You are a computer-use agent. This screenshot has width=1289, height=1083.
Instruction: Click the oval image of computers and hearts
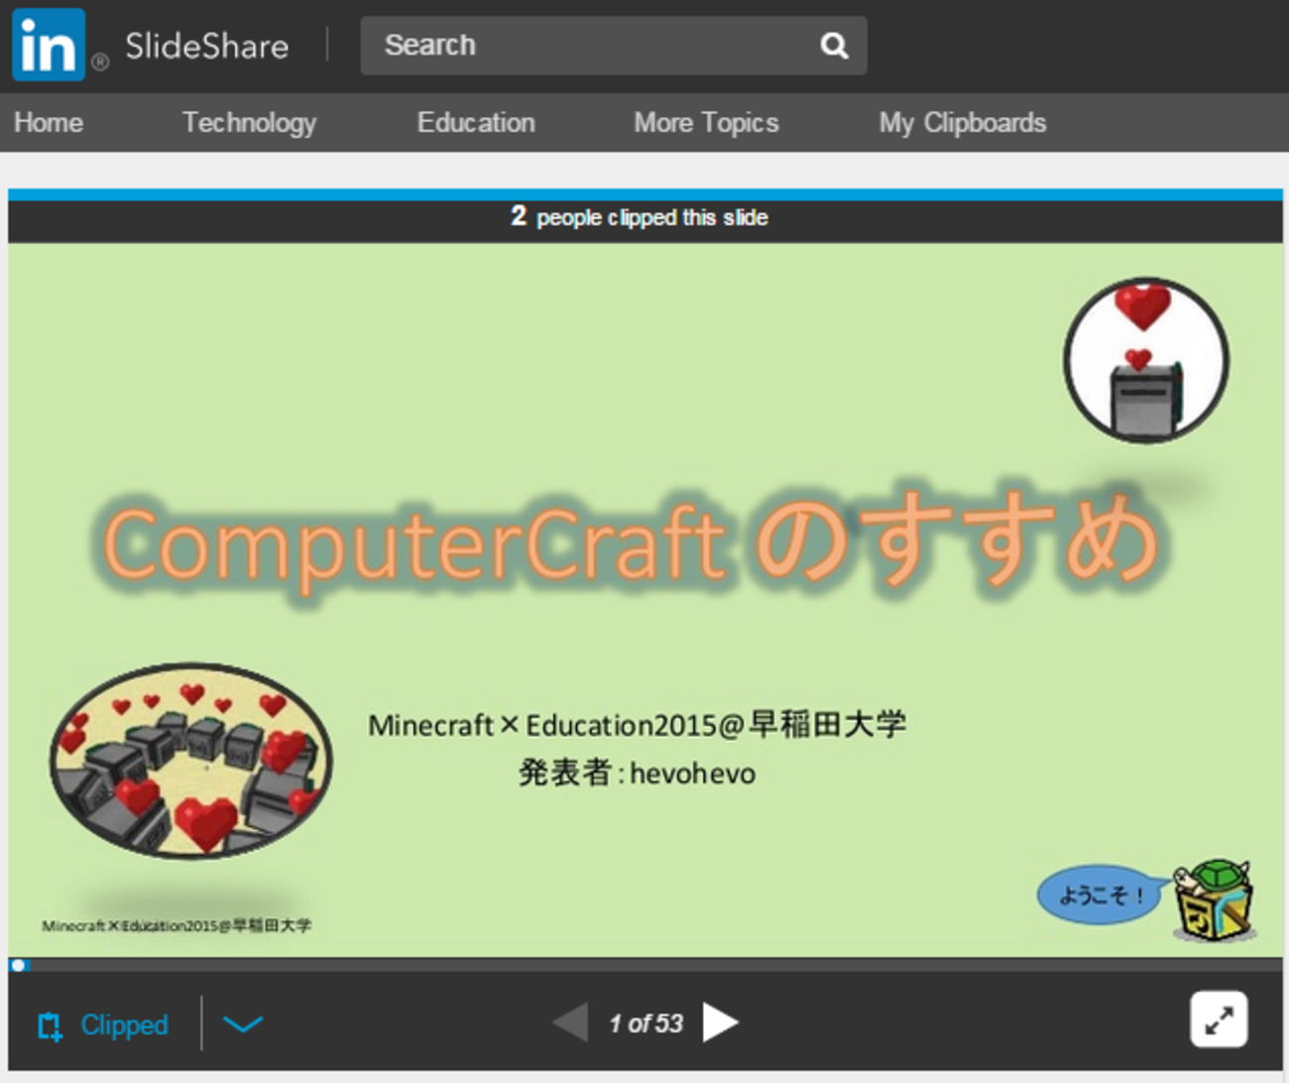[x=191, y=762]
